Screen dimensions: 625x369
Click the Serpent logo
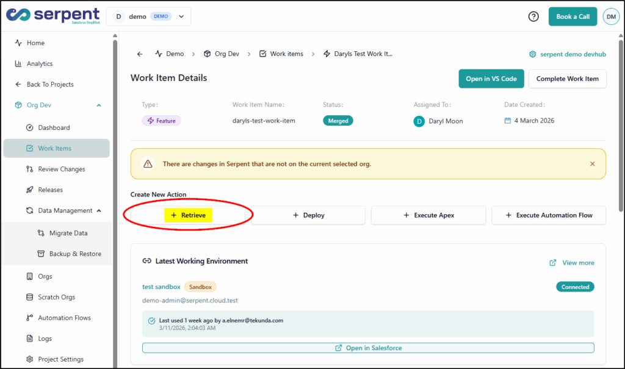(53, 16)
